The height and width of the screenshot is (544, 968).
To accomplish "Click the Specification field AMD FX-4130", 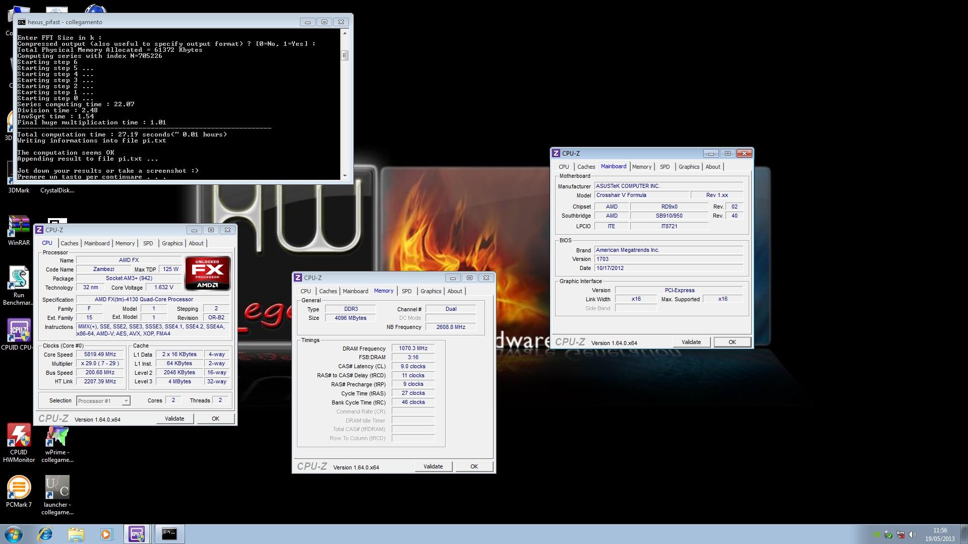I will [153, 300].
